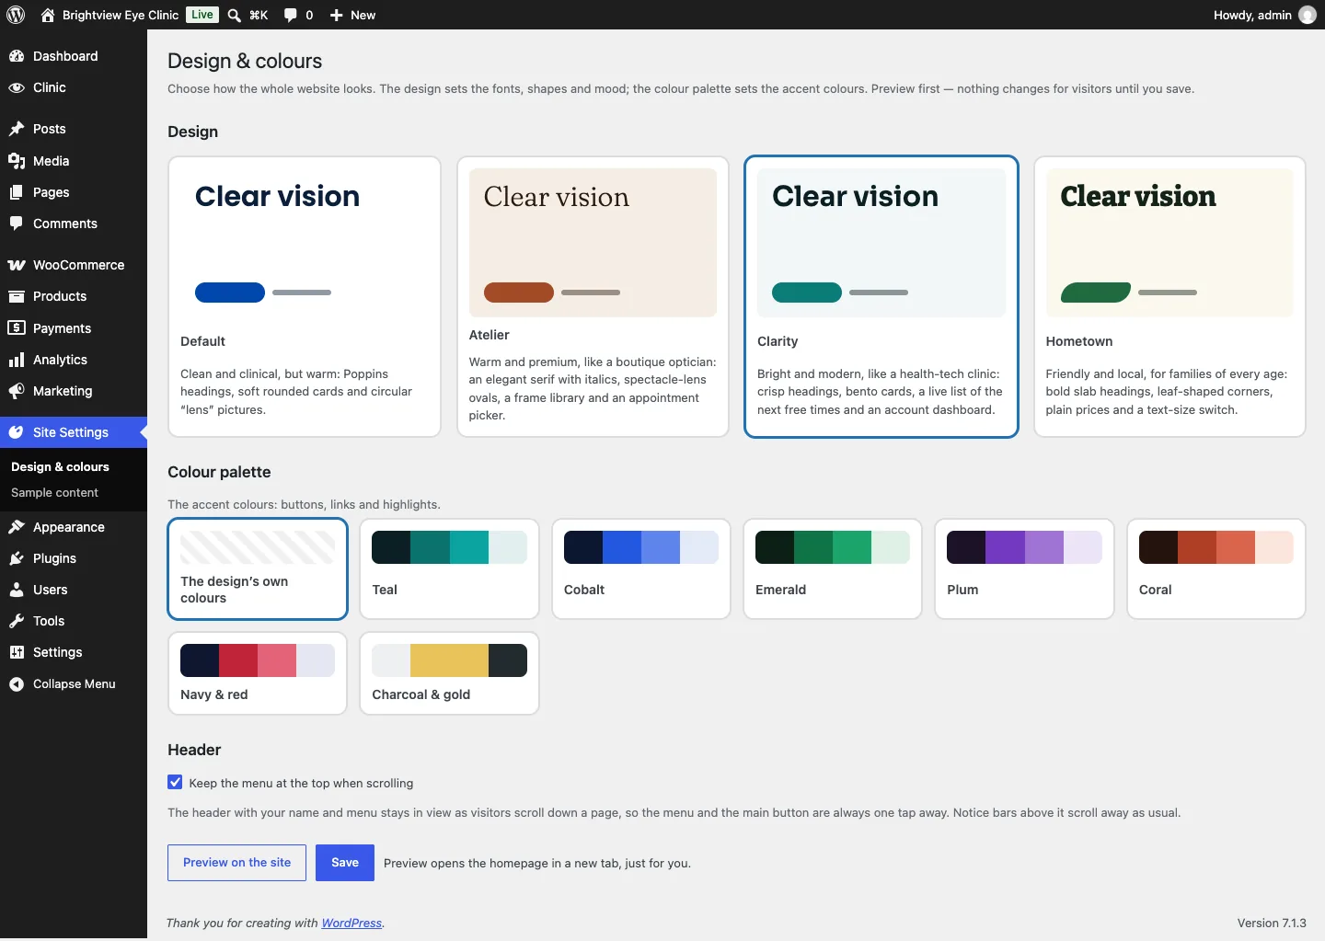Viewport: 1325px width, 941px height.
Task: Open the search magnifier in admin bar
Action: point(235,15)
